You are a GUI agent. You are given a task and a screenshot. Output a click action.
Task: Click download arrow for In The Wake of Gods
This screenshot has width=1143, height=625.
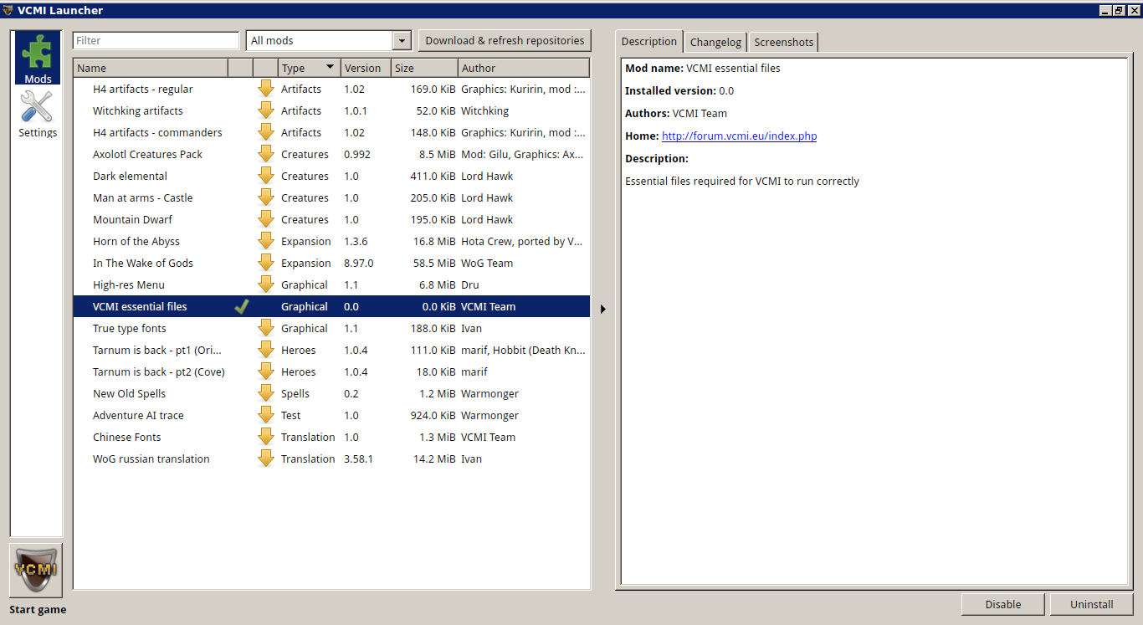(x=266, y=263)
